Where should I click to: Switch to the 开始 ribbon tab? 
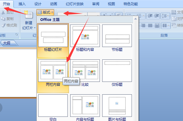[x=7, y=4]
